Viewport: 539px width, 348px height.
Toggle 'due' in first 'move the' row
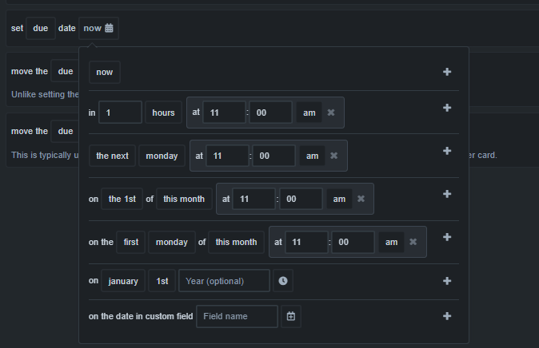[x=66, y=71]
